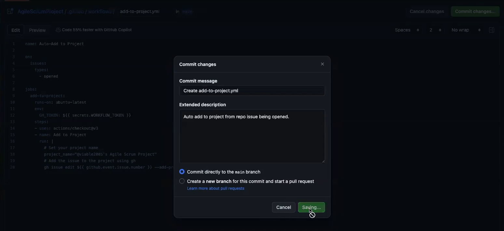
Task: Open the No wrap line mode dropdown
Action: (x=466, y=30)
